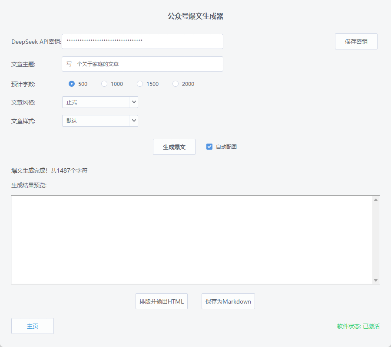Open the 文章风格 style dropdown
391x347 pixels.
tap(100, 102)
